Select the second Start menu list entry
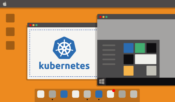Viewport: 175px width, 102px height. tap(109, 50)
